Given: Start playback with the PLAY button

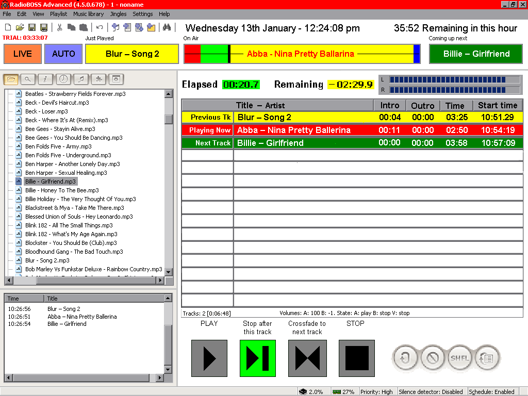Looking at the screenshot, I should click(209, 358).
